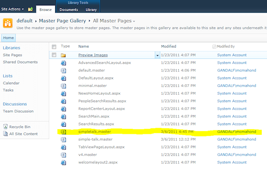Click the Preview Images folder icon
The width and height of the screenshot is (267, 170).
63,55
